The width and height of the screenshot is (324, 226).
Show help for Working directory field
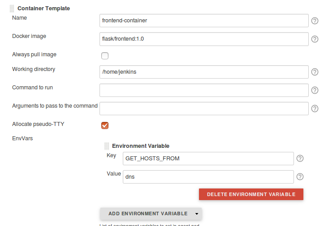point(315,72)
